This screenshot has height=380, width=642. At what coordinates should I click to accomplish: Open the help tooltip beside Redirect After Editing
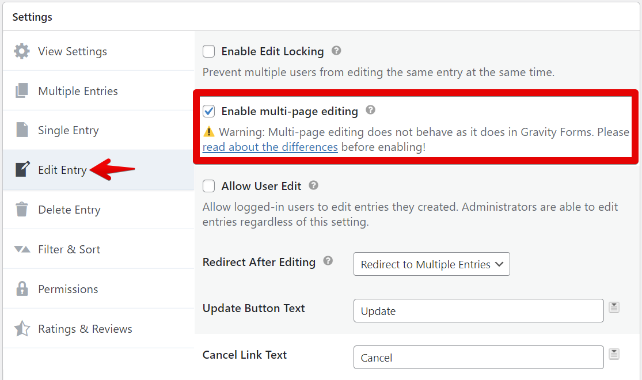[328, 261]
